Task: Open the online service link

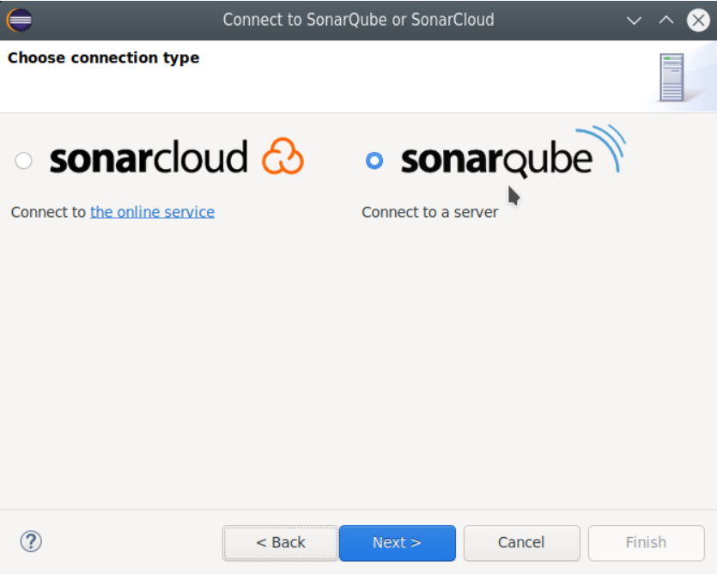Action: tap(152, 212)
